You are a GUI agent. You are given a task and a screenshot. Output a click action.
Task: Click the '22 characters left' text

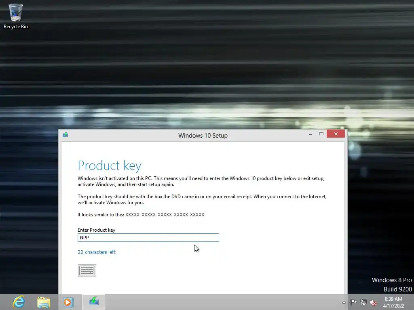tap(97, 252)
